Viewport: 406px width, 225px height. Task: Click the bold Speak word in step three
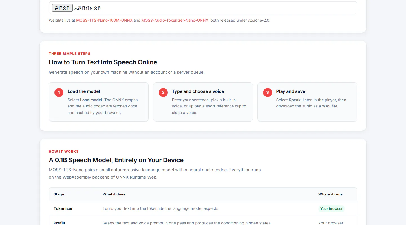coord(295,100)
